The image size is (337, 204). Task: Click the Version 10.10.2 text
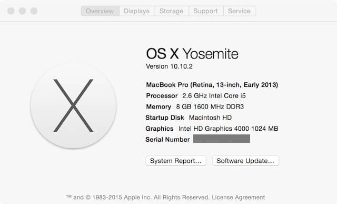170,66
